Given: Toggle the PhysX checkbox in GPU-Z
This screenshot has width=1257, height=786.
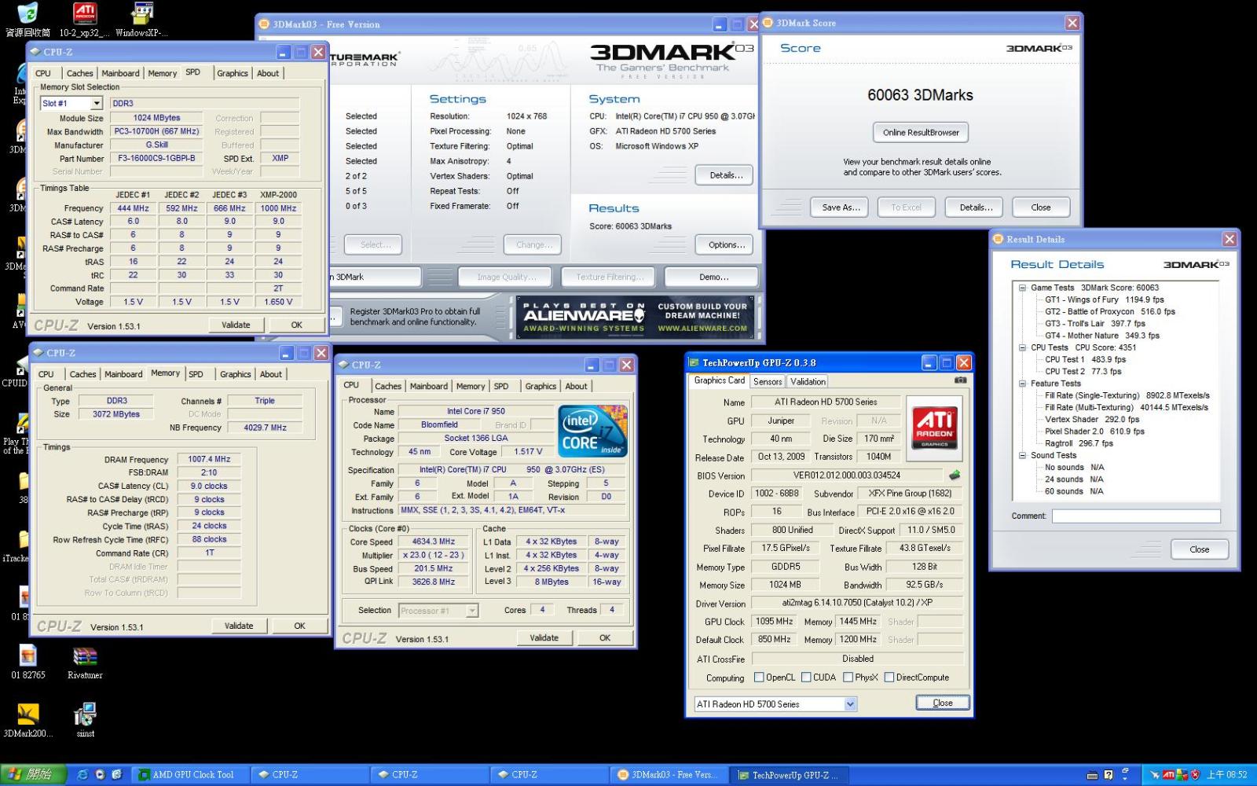Looking at the screenshot, I should coord(848,677).
